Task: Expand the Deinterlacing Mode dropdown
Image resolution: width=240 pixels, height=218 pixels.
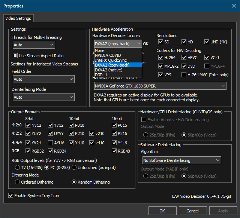Action: [x=43, y=97]
